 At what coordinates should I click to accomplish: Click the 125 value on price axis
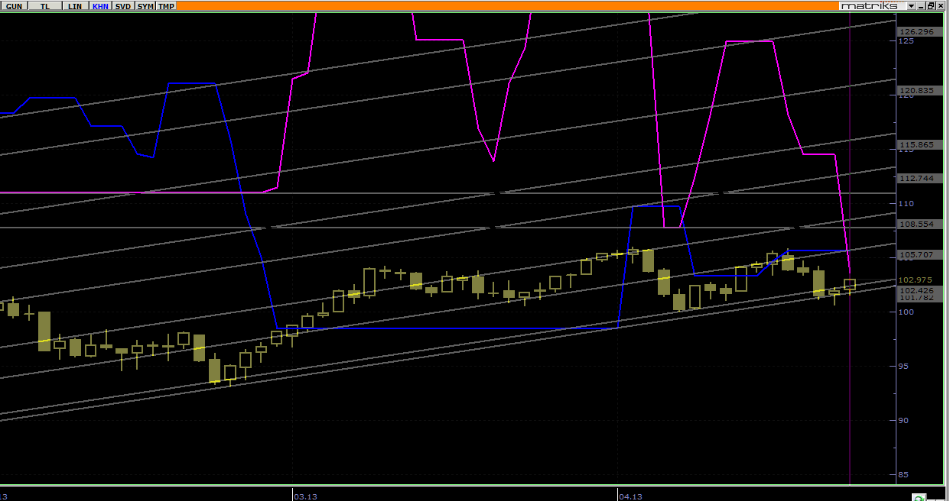[906, 41]
